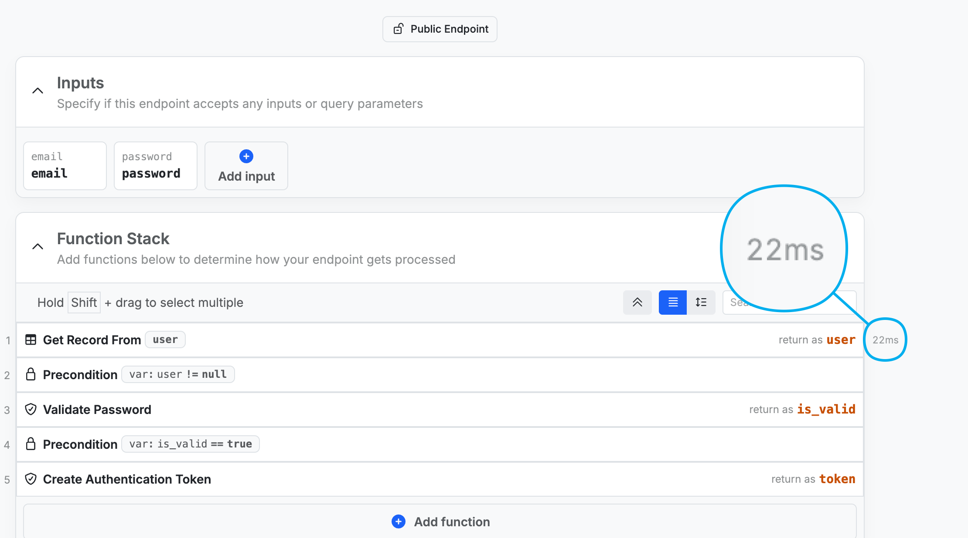
Task: Open the email input card
Action: point(65,166)
